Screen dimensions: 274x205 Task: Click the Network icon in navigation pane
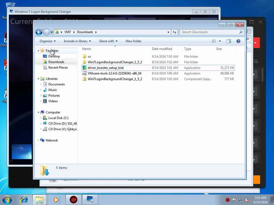click(x=42, y=140)
